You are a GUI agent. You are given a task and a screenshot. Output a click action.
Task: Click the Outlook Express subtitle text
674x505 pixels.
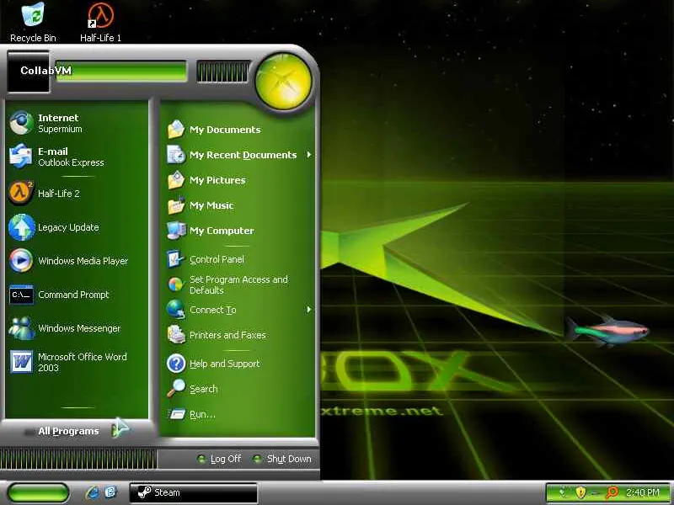71,162
